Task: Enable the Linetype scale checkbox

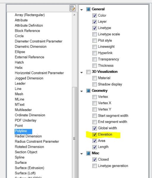Action: click(x=94, y=34)
